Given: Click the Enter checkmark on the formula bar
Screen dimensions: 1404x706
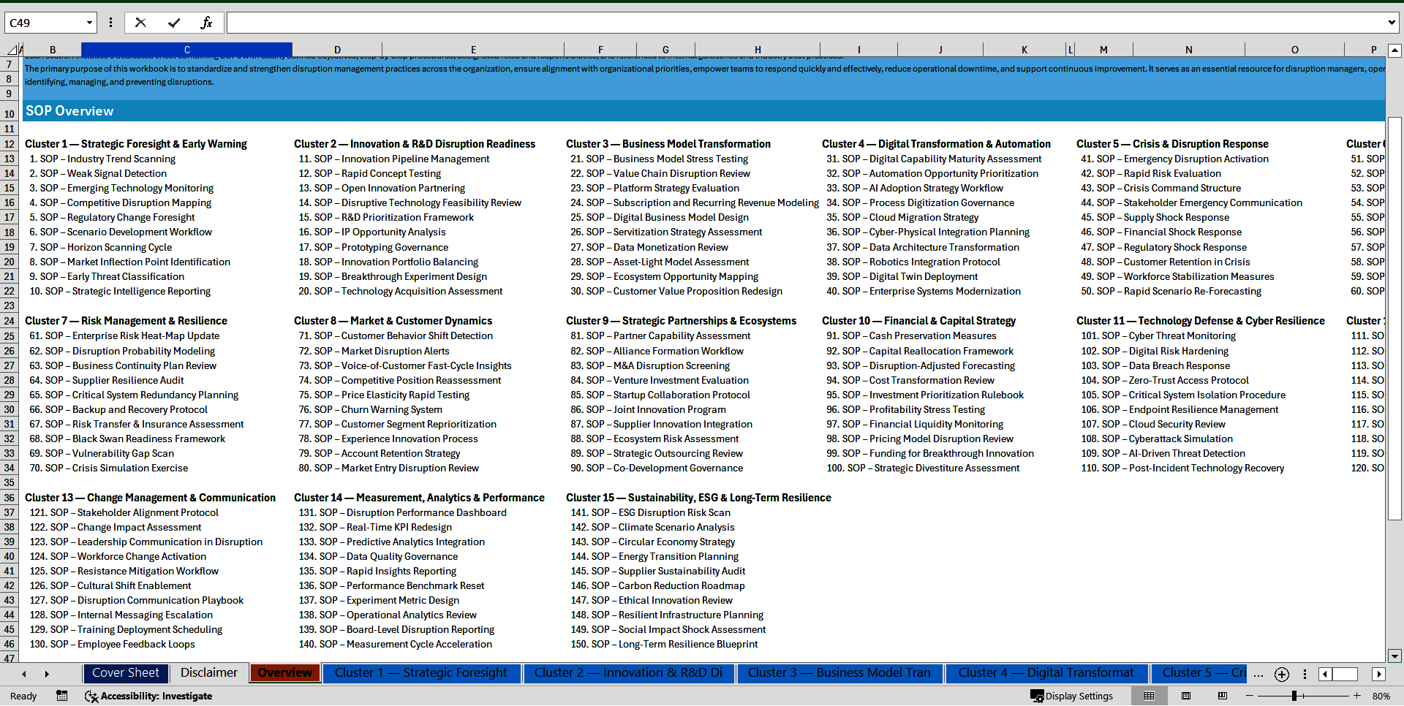Looking at the screenshot, I should (x=175, y=23).
